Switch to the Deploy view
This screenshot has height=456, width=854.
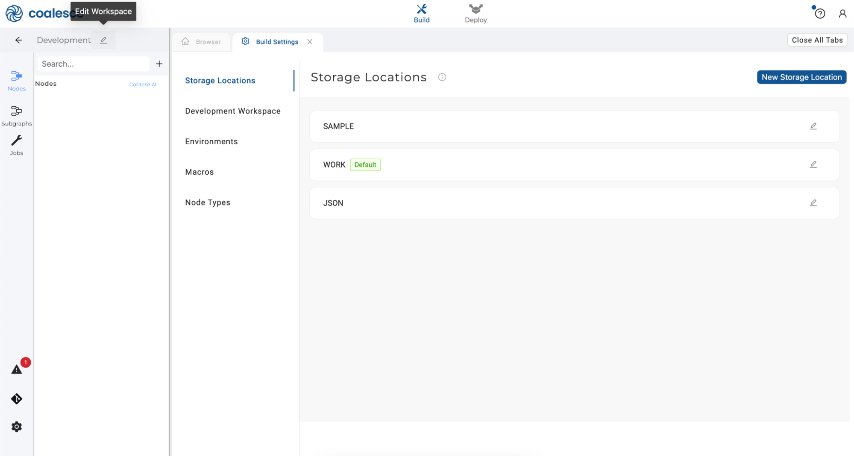point(475,14)
